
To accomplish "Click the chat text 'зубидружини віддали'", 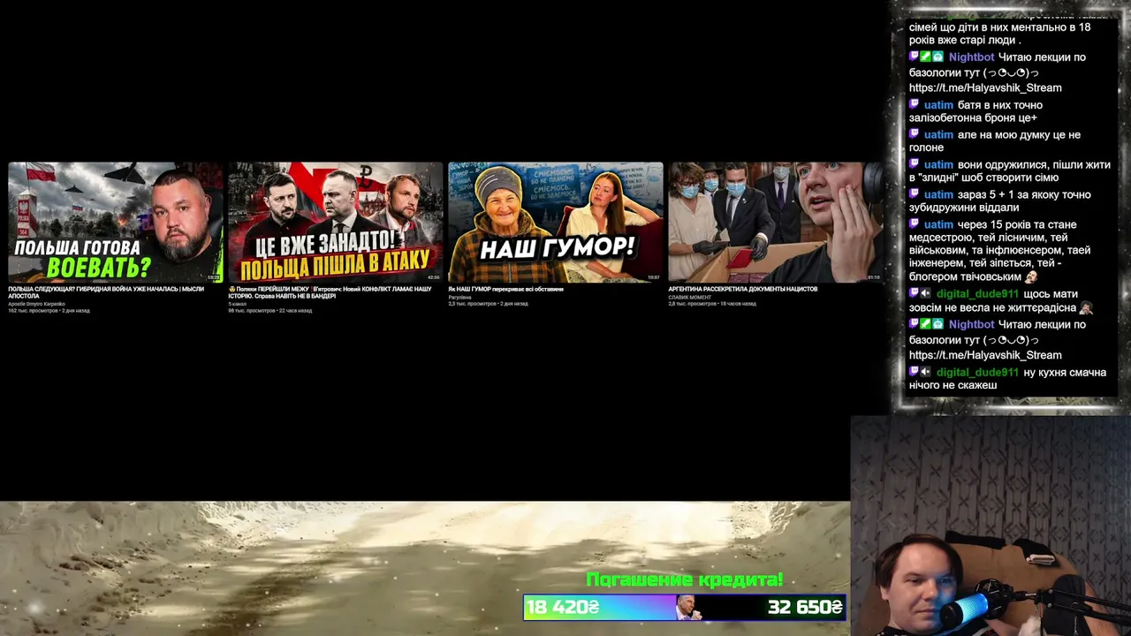I will coord(963,208).
